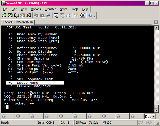
Task: Click the Copy toolbar icon
Action: (36, 15)
